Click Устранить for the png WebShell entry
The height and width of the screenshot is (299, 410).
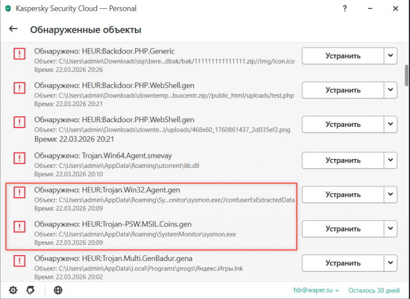[343, 125]
